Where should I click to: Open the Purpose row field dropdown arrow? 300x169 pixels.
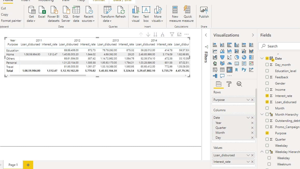[248, 100]
